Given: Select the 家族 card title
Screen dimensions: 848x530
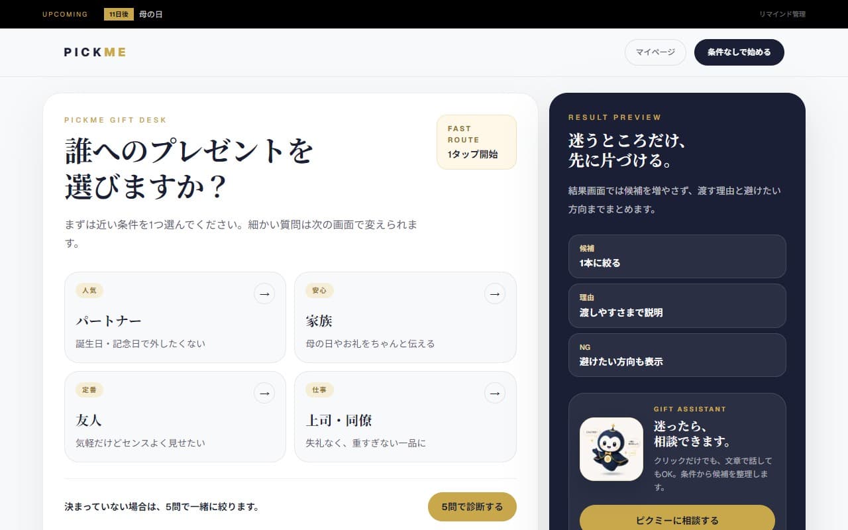Looking at the screenshot, I should click(319, 321).
